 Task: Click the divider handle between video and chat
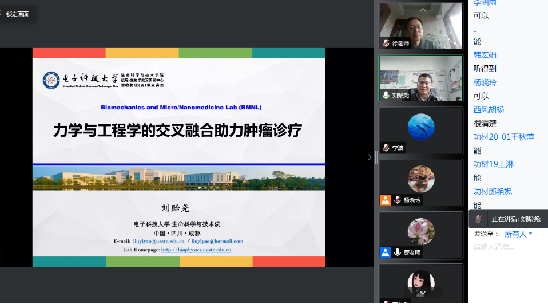point(376,157)
